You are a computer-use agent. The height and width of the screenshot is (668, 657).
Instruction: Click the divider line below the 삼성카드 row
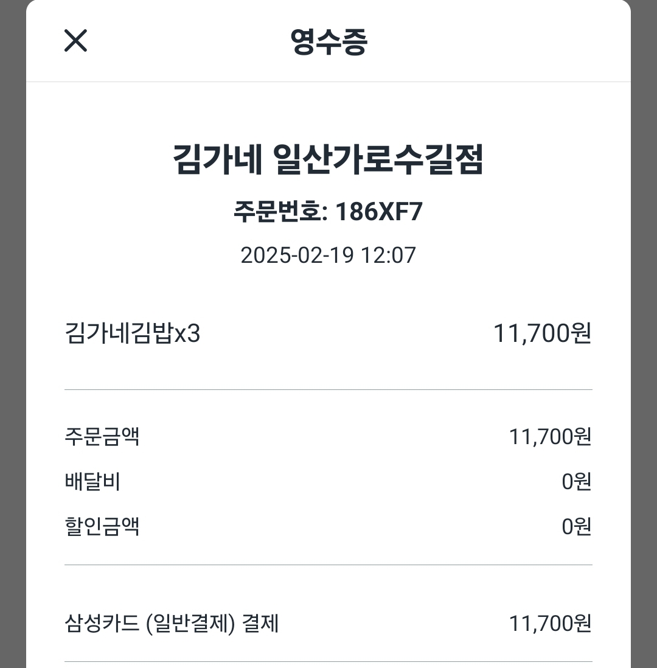pyautogui.click(x=328, y=661)
